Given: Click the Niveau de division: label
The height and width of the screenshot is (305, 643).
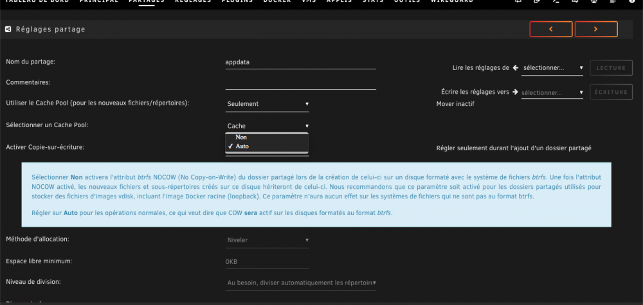Looking at the screenshot, I should 33,282.
